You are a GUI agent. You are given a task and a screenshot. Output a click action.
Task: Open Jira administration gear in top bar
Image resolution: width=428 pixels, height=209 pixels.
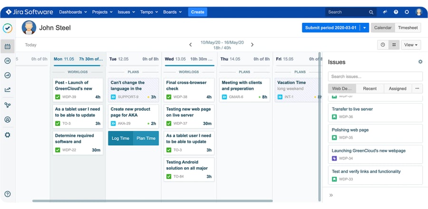click(x=407, y=12)
